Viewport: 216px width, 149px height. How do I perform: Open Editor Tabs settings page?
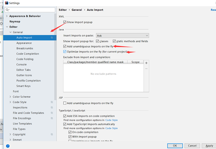[x=23, y=70]
